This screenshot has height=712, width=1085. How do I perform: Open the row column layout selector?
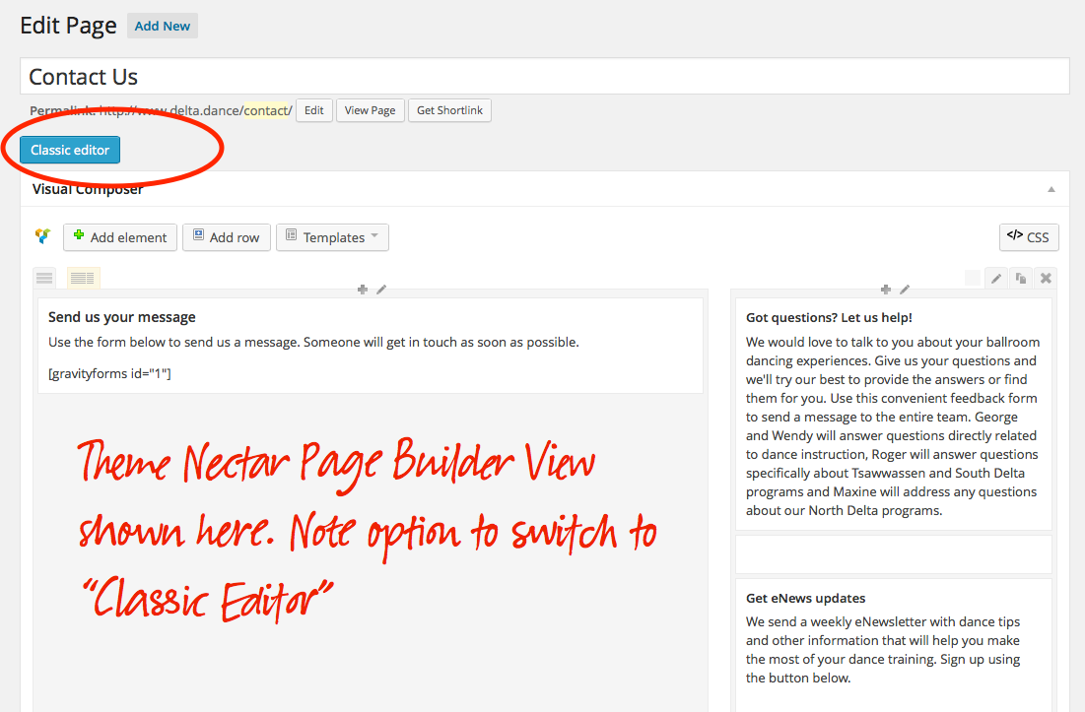[x=83, y=279]
